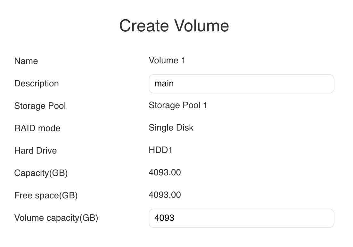Click the HDD1 hard drive value

(160, 150)
